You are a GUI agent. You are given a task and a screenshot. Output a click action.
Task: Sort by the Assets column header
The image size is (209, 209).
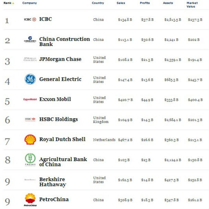point(167,3)
